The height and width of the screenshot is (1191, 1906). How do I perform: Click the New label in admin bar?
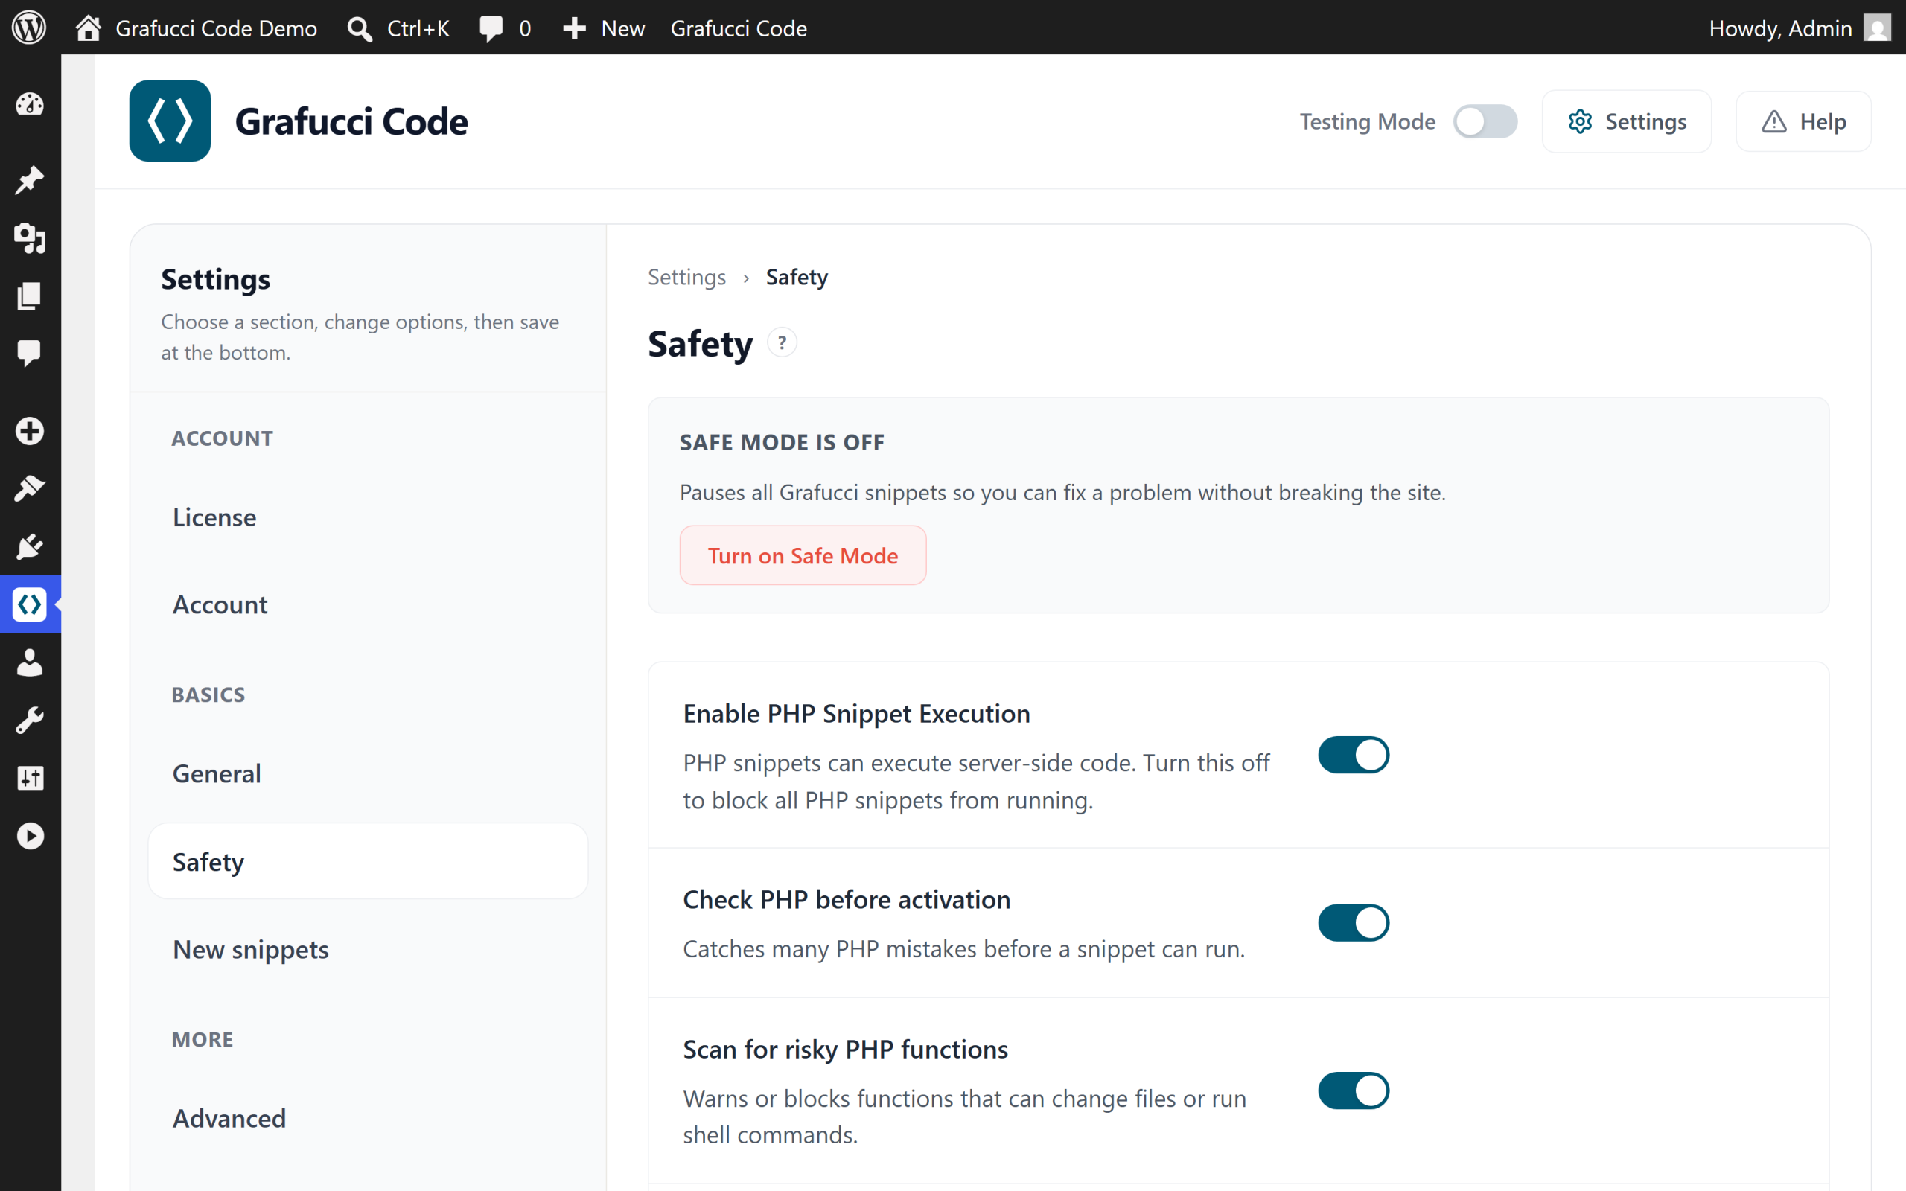click(x=623, y=28)
